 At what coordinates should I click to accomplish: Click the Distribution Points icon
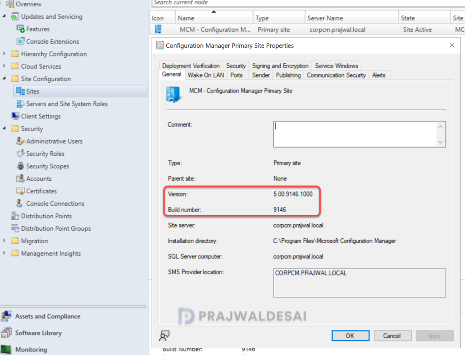15,216
